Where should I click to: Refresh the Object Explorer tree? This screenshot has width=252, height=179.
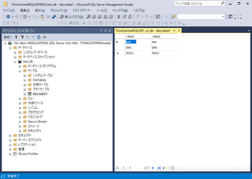click(x=39, y=37)
